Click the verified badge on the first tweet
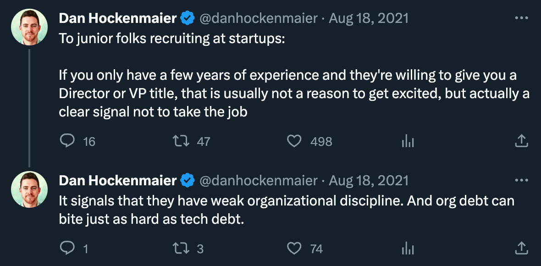The image size is (541, 266). 186,18
